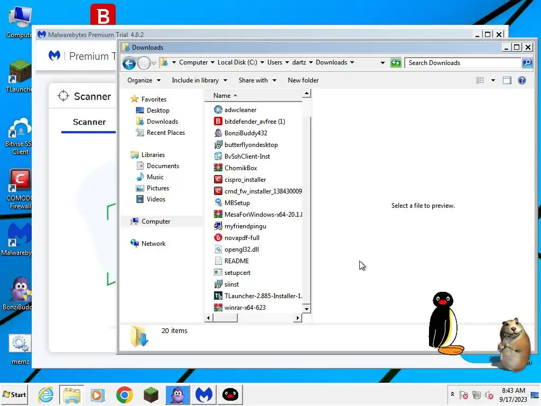The image size is (541, 406).
Task: Select TLauncher-2.885-Installer file
Action: click(258, 296)
